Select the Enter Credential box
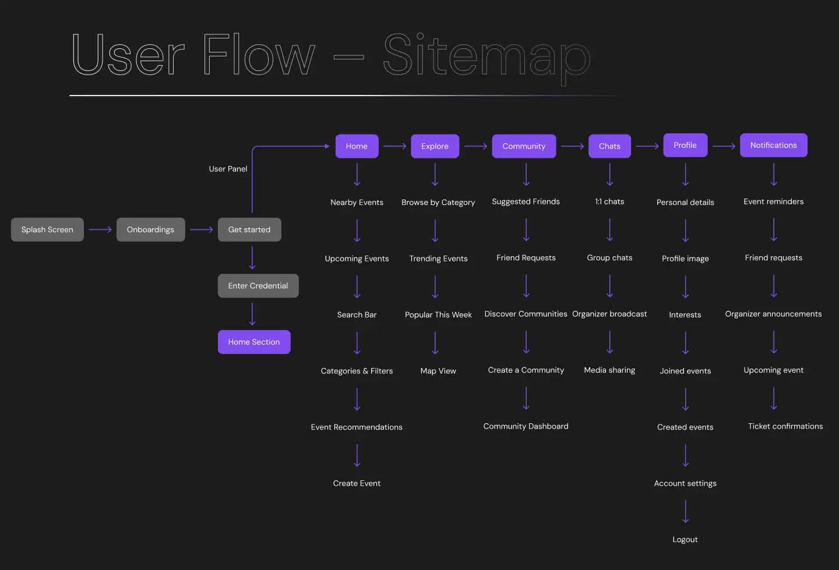The image size is (839, 570). tap(258, 286)
